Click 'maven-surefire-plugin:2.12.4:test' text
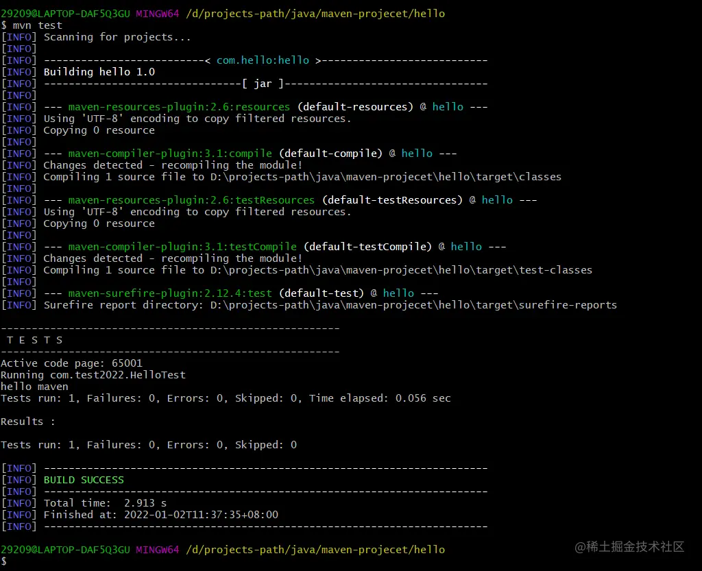Image resolution: width=702 pixels, height=571 pixels. click(x=170, y=293)
